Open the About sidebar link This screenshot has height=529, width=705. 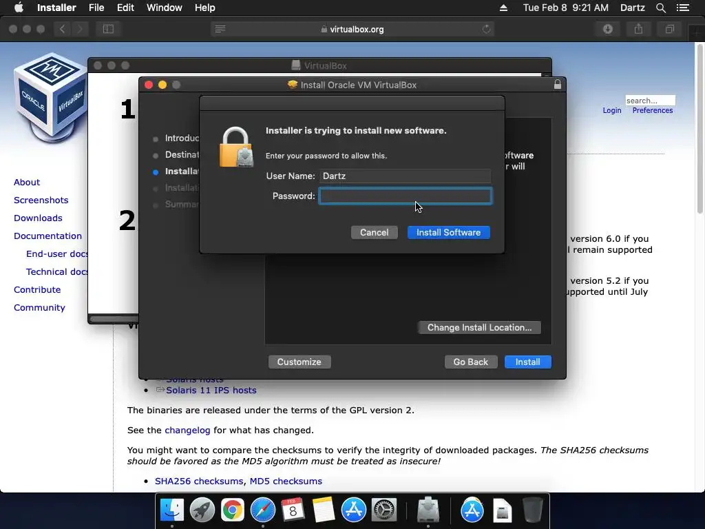point(27,182)
